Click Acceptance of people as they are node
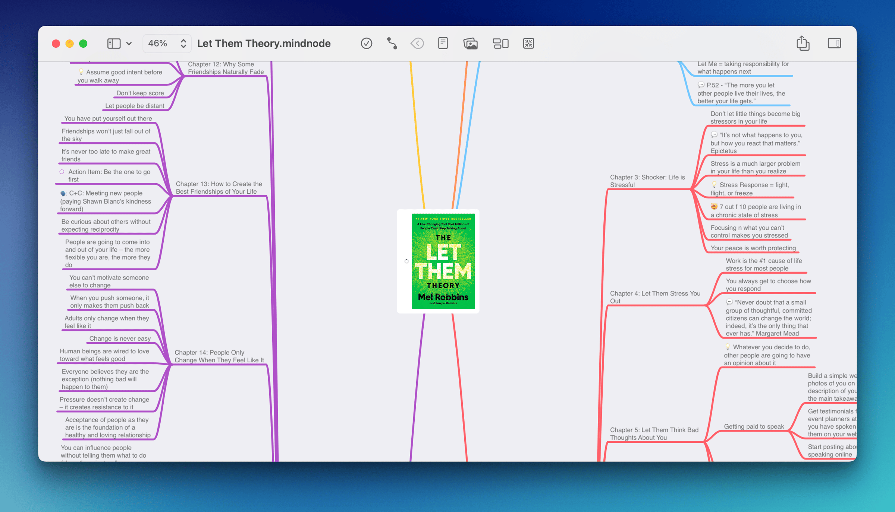 pyautogui.click(x=108, y=427)
